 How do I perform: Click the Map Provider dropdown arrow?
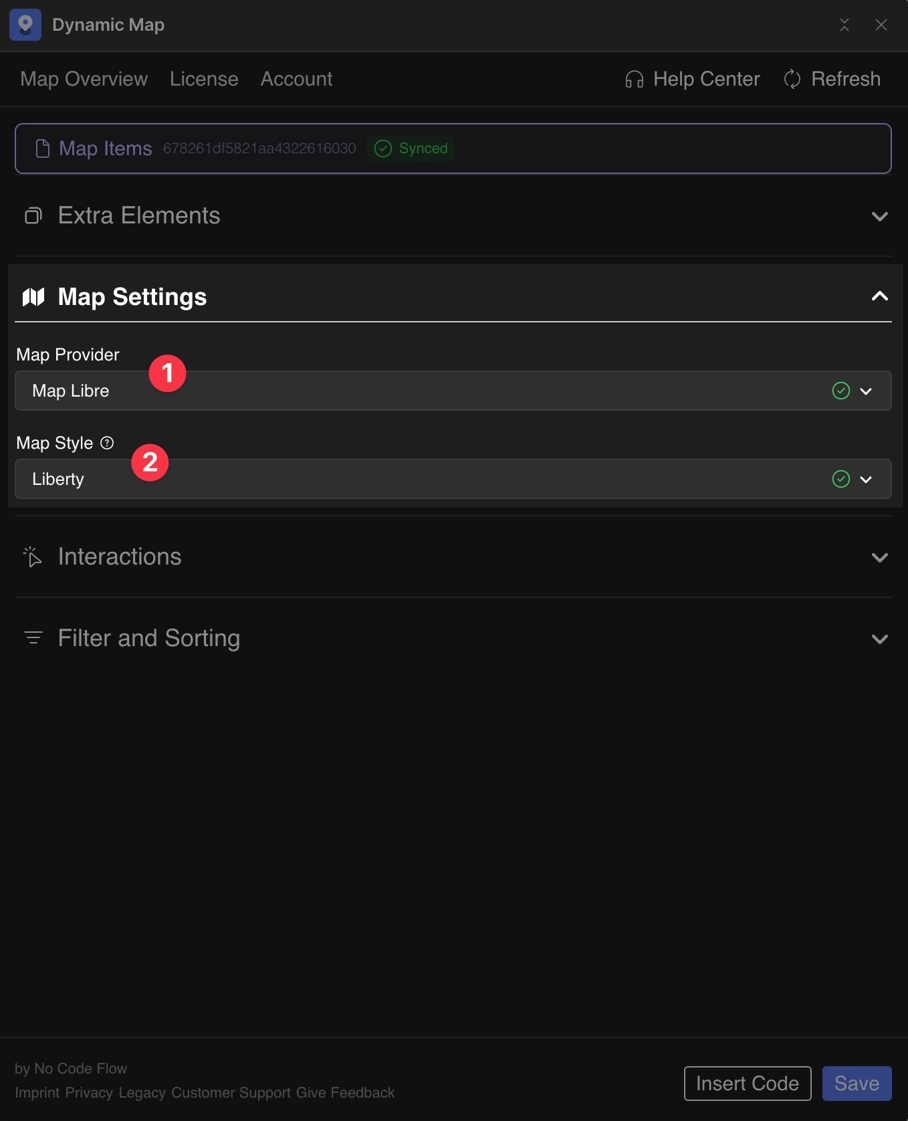click(x=866, y=391)
